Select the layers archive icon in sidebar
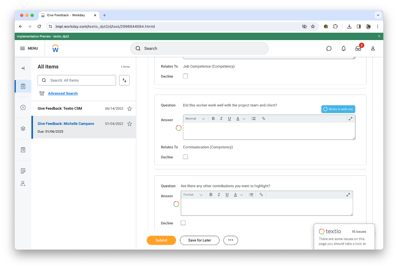Image resolution: width=398 pixels, height=269 pixels. tap(23, 128)
